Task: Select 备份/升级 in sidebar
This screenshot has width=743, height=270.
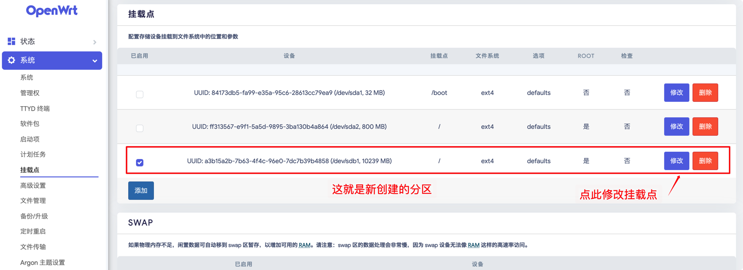Action: [x=34, y=216]
